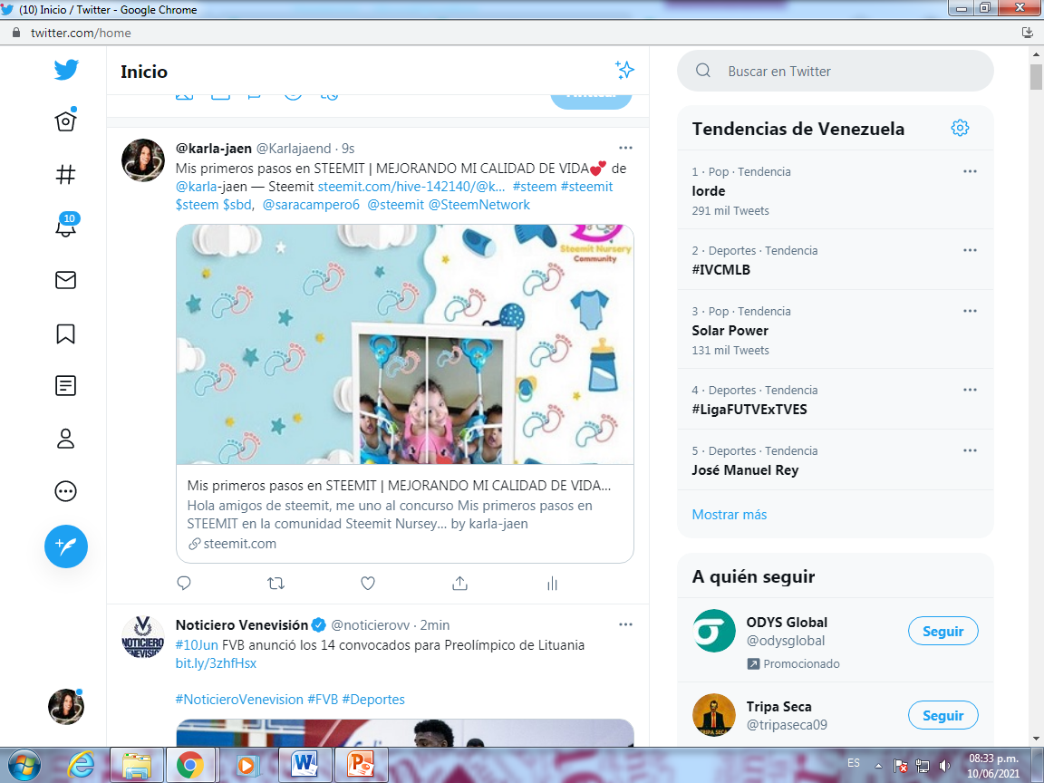
Task: Share karla-jaen's tweet
Action: coord(459,584)
